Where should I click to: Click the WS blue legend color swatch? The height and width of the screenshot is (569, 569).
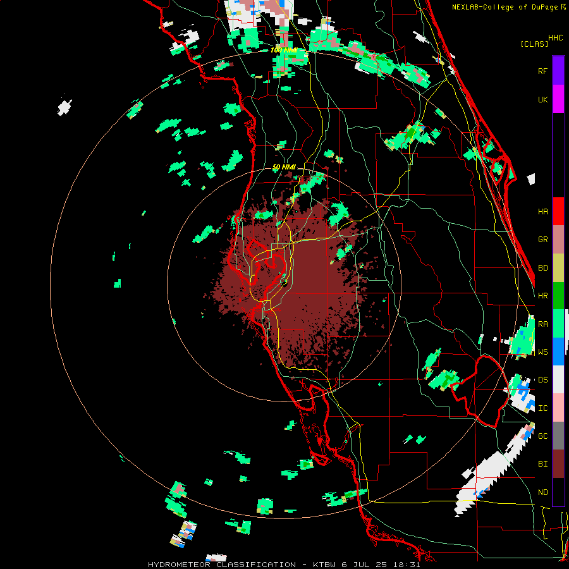[x=558, y=352]
